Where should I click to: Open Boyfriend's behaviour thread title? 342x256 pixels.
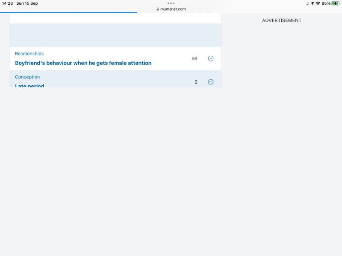tap(83, 63)
